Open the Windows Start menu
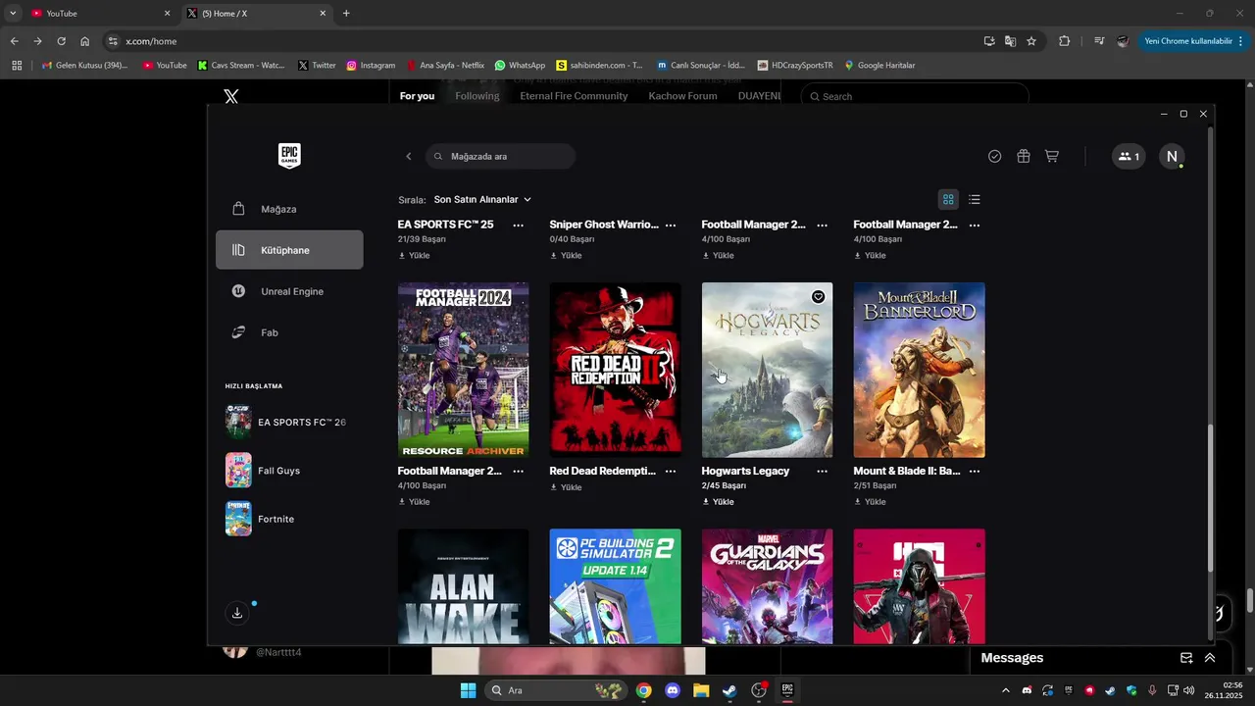The image size is (1255, 706). coord(468,690)
